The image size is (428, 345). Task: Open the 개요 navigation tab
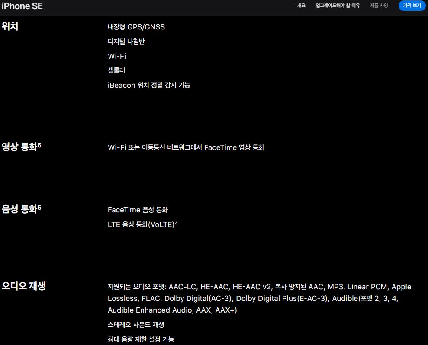coord(301,6)
